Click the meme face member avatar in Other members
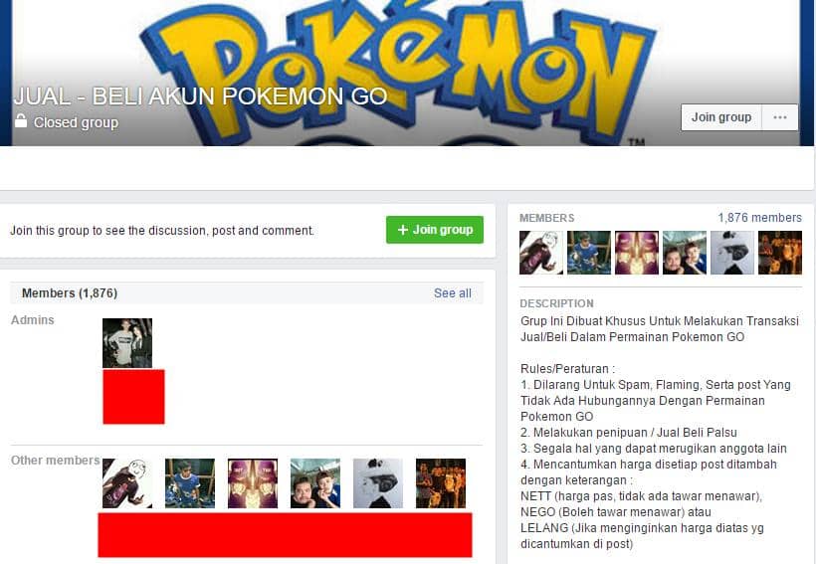This screenshot has height=564, width=816. (x=127, y=482)
